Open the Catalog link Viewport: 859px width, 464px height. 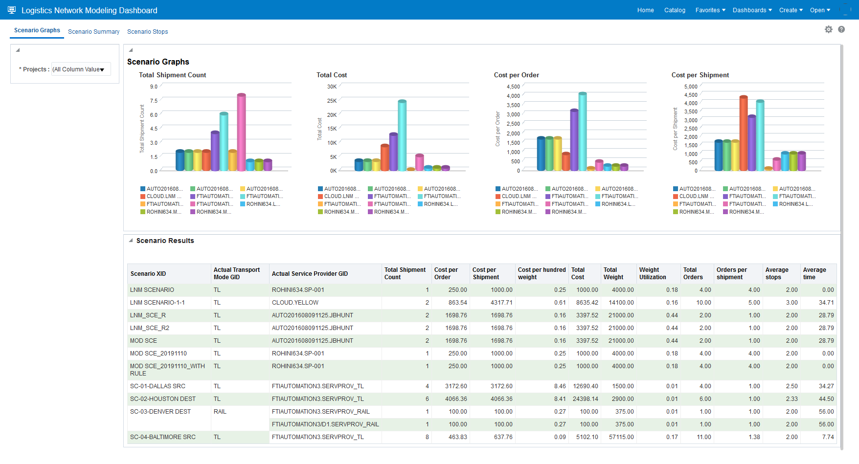675,10
